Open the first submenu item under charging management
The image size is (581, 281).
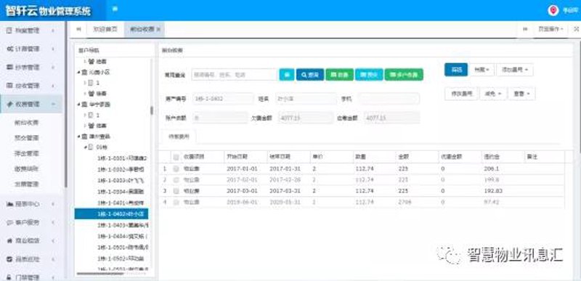point(26,123)
